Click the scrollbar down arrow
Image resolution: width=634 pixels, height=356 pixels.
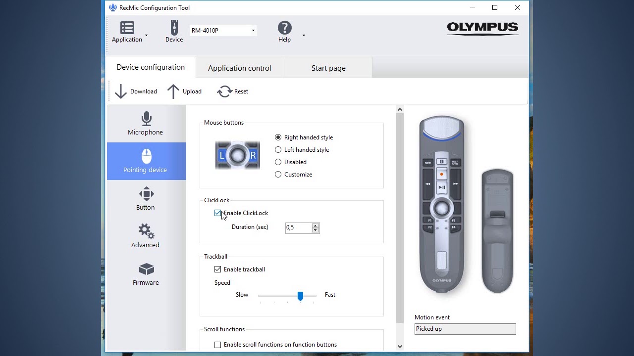point(400,347)
